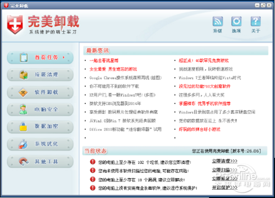Click the 立即扫描>>> link
Image resolution: width=275 pixels, height=198 pixels.
tap(224, 170)
